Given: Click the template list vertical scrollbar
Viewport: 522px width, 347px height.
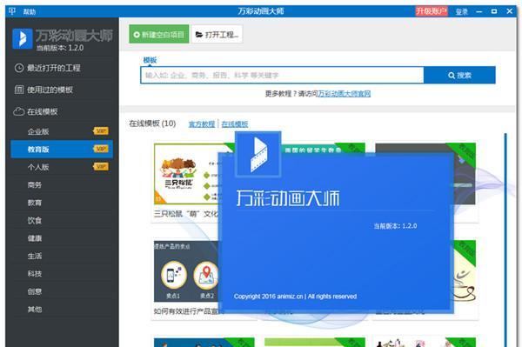Looking at the screenshot, I should pos(505,239).
